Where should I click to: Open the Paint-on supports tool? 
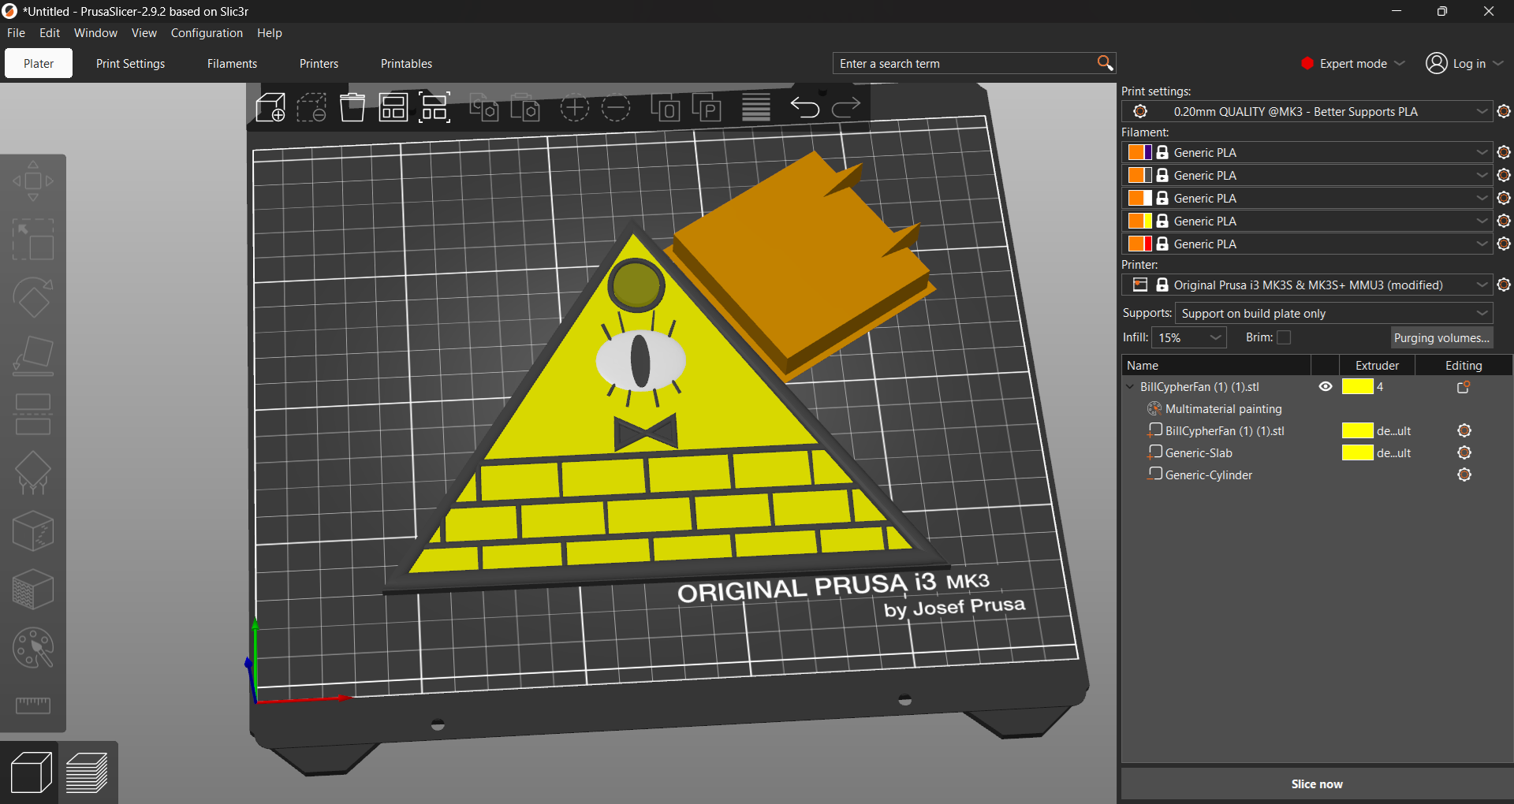33,473
